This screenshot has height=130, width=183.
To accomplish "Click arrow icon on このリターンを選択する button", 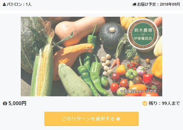I will tap(118, 119).
